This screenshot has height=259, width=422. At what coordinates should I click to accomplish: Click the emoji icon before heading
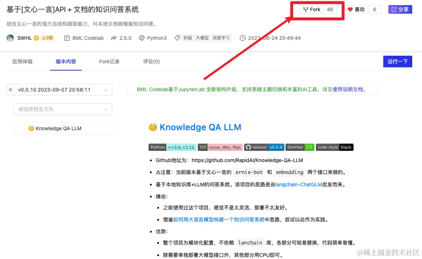click(x=153, y=127)
